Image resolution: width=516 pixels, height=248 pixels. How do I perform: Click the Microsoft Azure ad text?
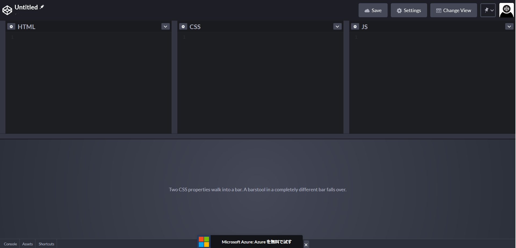pyautogui.click(x=257, y=242)
